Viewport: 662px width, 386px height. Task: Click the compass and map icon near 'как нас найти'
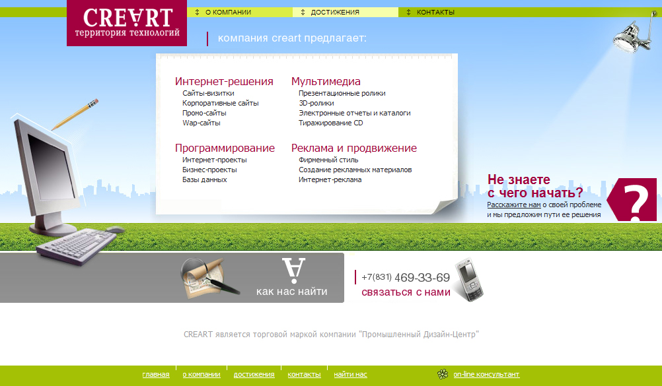tap(206, 277)
